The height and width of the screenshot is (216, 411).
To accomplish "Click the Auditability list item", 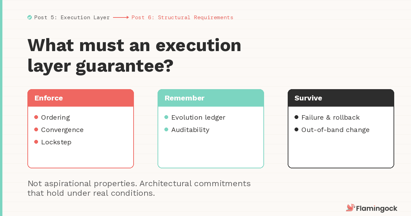I will click(190, 130).
